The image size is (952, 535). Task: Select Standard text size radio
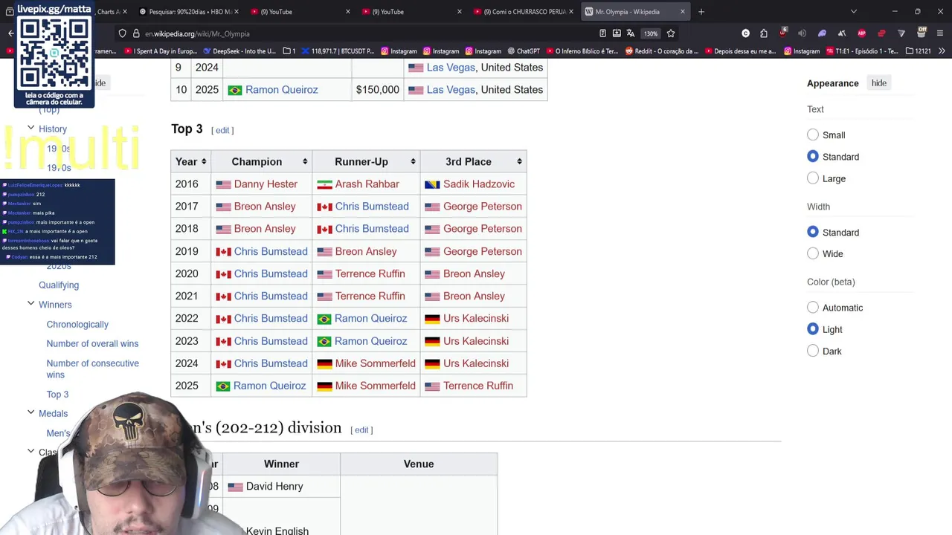(813, 157)
